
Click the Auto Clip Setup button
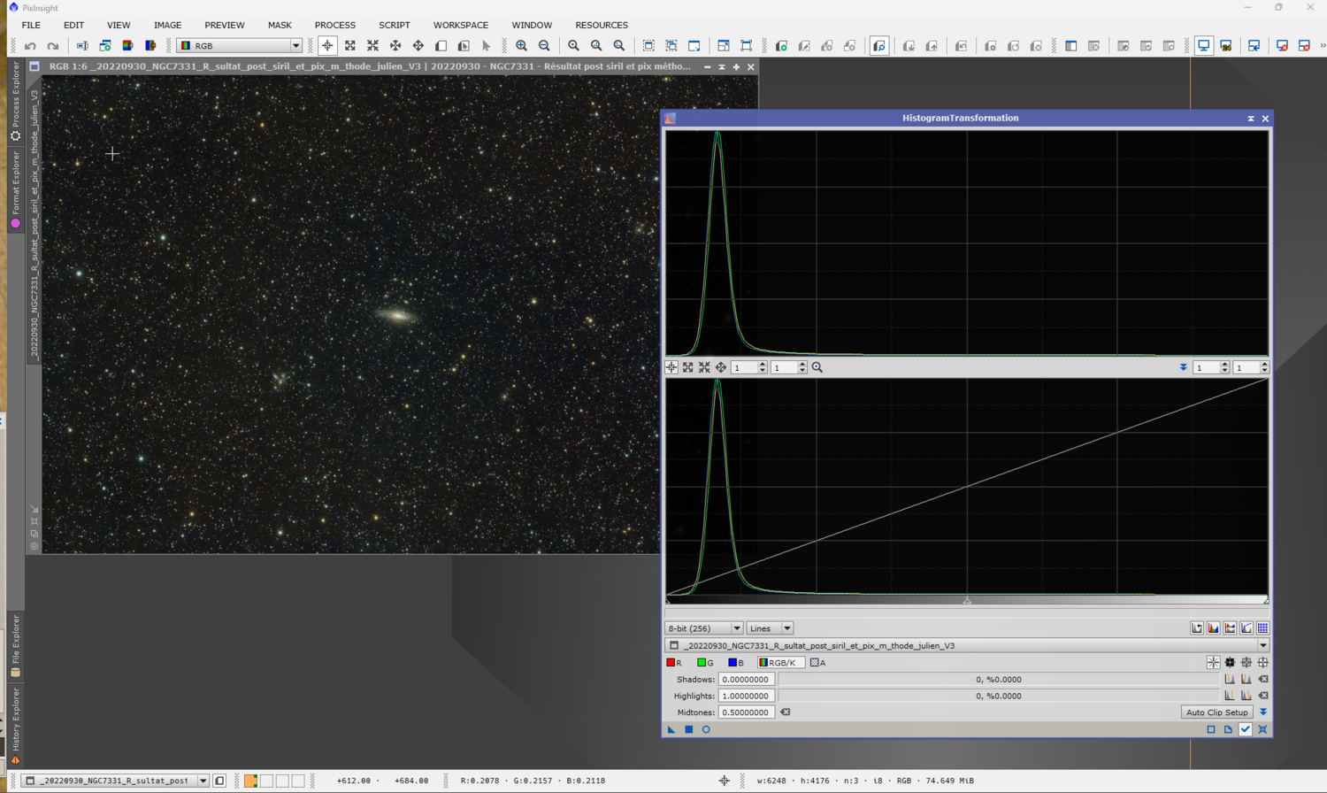click(1216, 712)
